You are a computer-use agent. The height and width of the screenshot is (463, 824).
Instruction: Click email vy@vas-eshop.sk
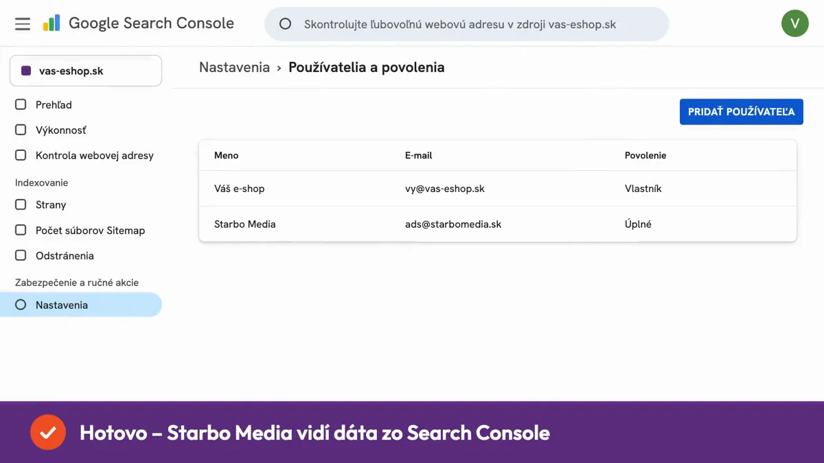click(x=445, y=189)
